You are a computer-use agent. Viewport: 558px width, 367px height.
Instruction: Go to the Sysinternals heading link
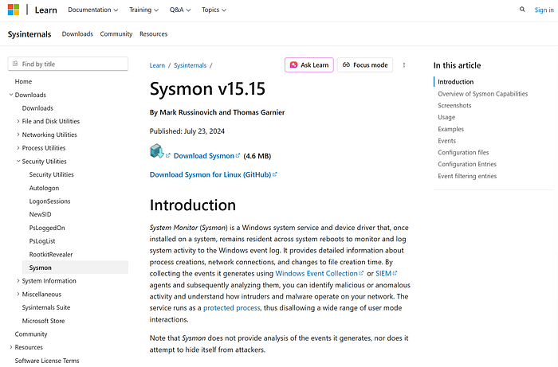pos(29,34)
